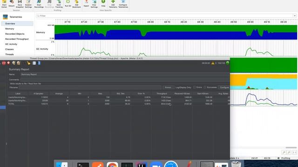This screenshot has height=167, width=298.
Task: Open Safari from the Dock
Action: pyautogui.click(x=171, y=164)
